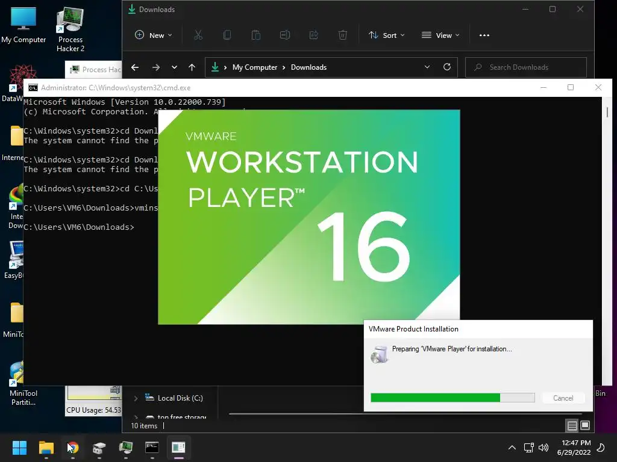Select Local Disk (C:) tree item
The height and width of the screenshot is (462, 617).
coord(174,398)
